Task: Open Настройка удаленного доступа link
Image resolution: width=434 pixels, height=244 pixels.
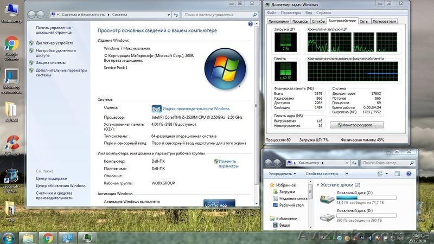Action: (56, 53)
